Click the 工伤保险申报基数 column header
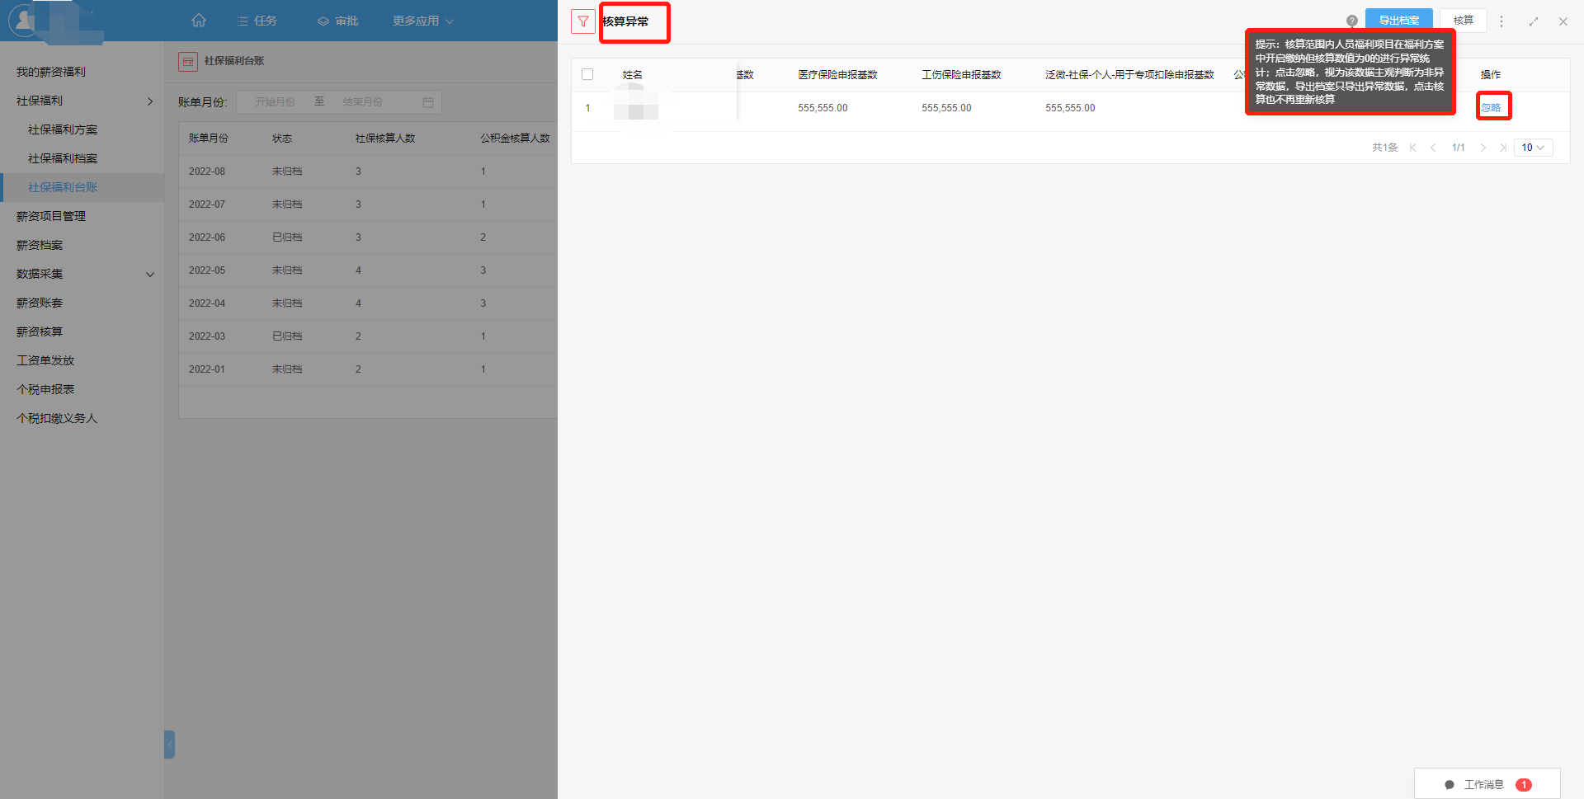The height and width of the screenshot is (799, 1584). [x=961, y=75]
